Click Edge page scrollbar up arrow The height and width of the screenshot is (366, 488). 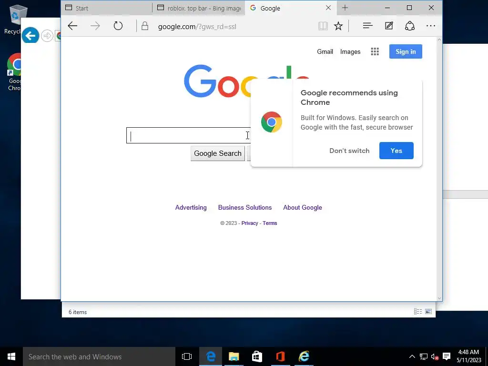coord(439,40)
